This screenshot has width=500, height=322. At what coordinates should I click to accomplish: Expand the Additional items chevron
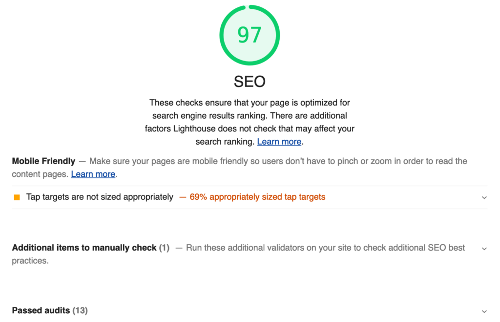[484, 248]
